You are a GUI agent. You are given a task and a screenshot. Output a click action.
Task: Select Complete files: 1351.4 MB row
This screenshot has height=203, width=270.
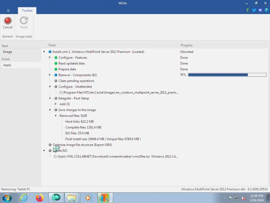[x=83, y=127]
